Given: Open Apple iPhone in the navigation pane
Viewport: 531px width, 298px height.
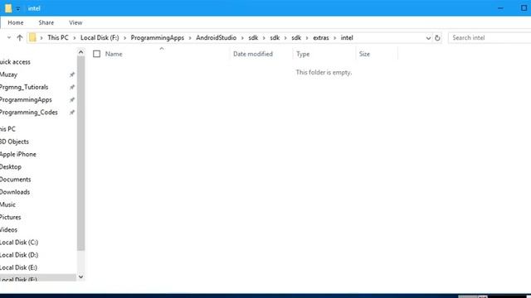Looking at the screenshot, I should [x=18, y=154].
